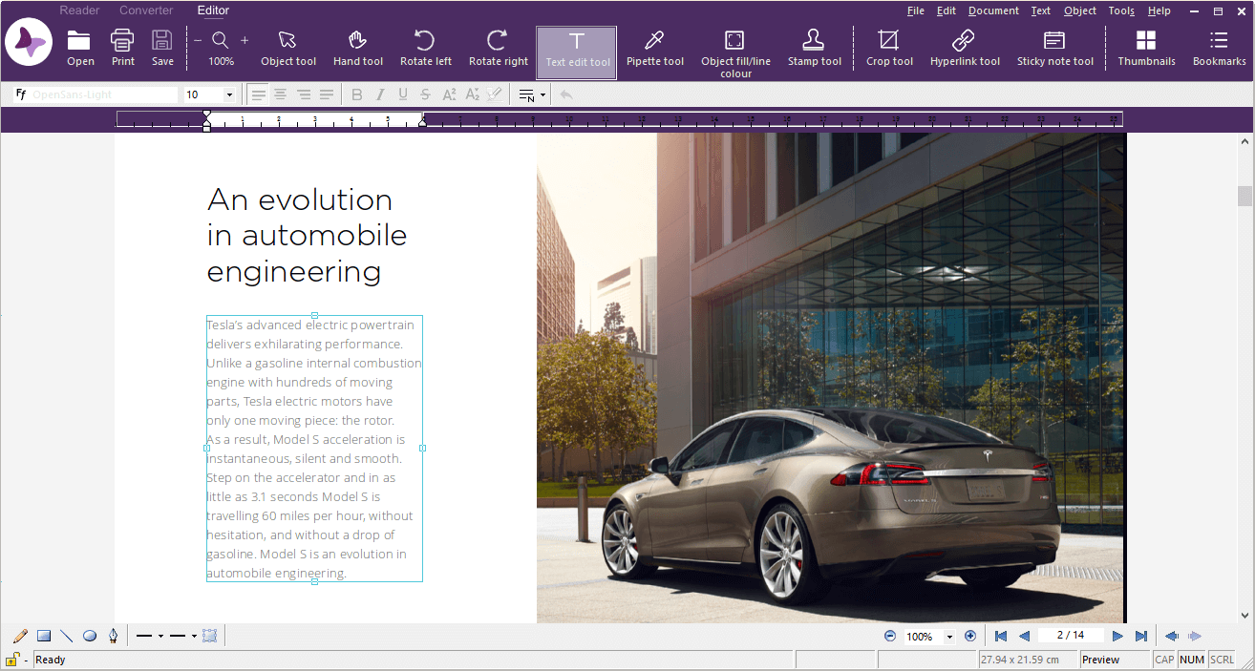Screen dimensions: 1255x671
Task: Choose the Stamp tool
Action: point(814,48)
